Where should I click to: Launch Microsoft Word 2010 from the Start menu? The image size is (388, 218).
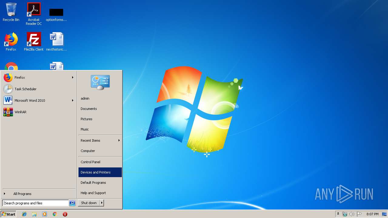39,101
